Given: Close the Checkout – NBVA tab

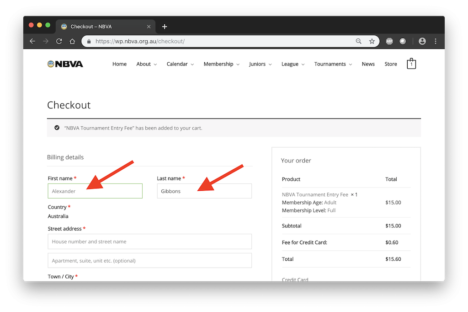Looking at the screenshot, I should click(x=149, y=27).
